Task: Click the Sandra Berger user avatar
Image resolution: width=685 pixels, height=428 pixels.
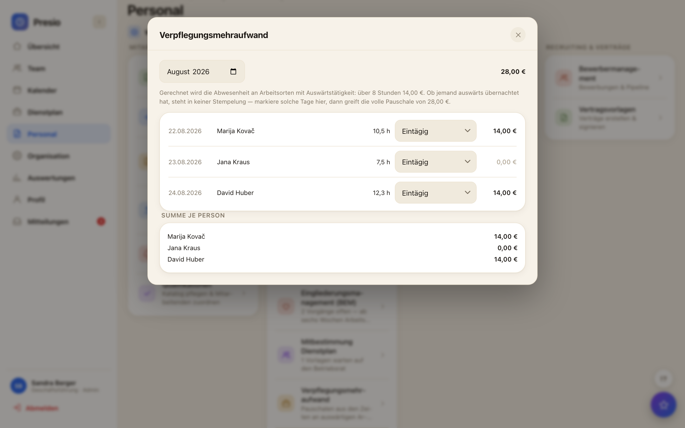Action: click(19, 386)
